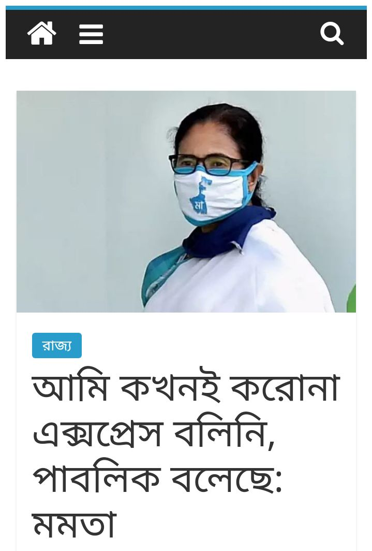This screenshot has height=551, width=372.
Task: Open the article headline about করোনা এক্সপ্রেস
Action: 186,456
